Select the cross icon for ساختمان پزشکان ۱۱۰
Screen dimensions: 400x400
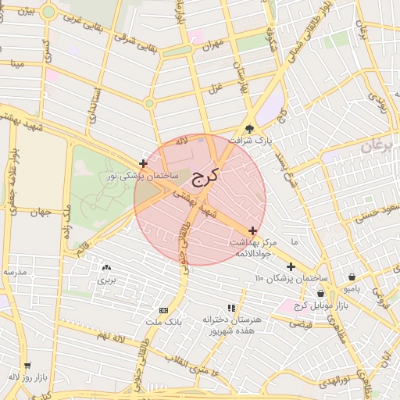coord(291,266)
